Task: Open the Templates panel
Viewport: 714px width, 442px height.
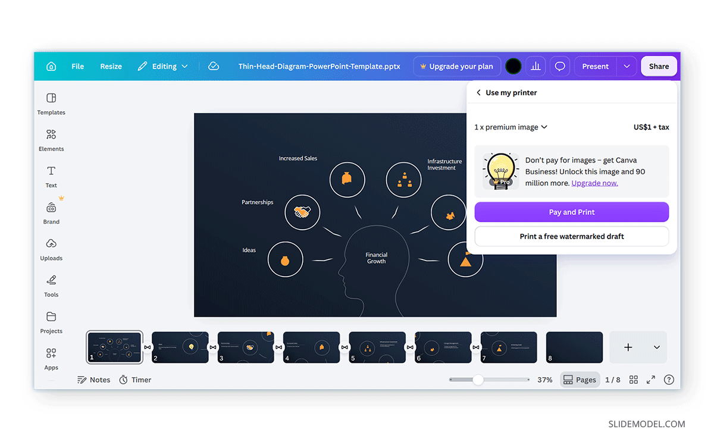Action: coord(51,104)
